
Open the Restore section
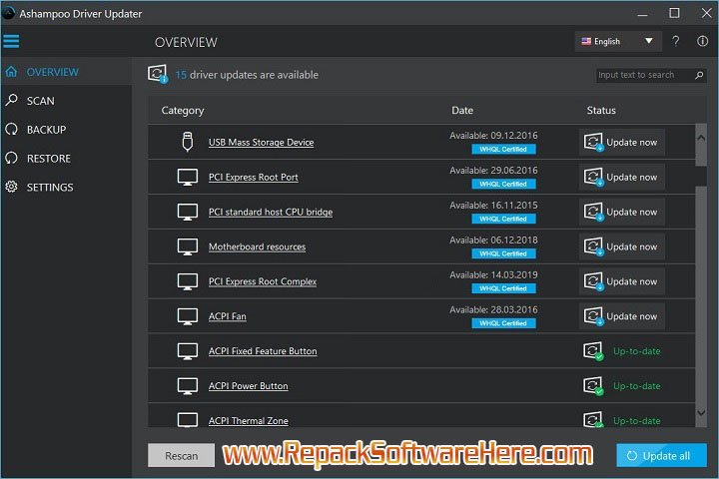click(67, 159)
